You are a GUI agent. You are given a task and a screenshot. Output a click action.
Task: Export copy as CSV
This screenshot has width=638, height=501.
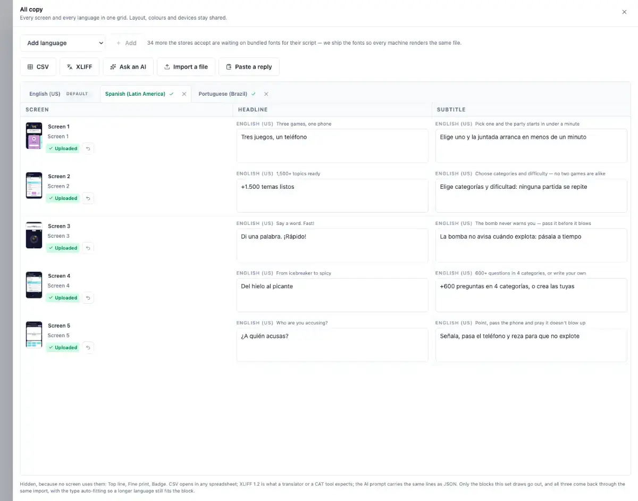(38, 67)
